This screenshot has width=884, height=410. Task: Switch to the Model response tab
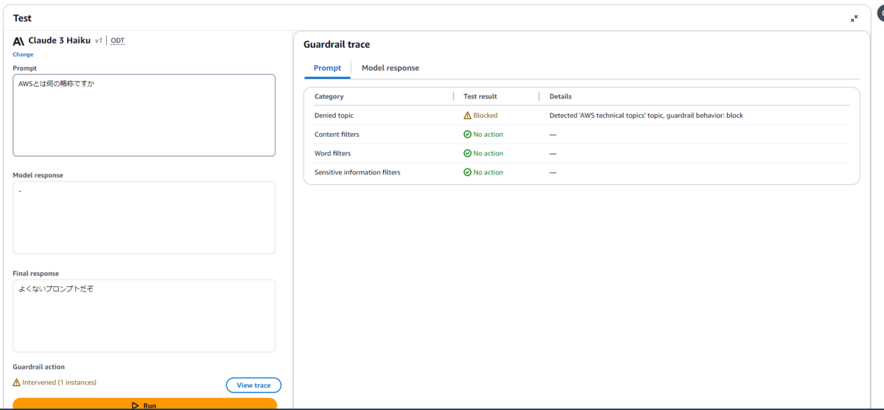pyautogui.click(x=390, y=68)
